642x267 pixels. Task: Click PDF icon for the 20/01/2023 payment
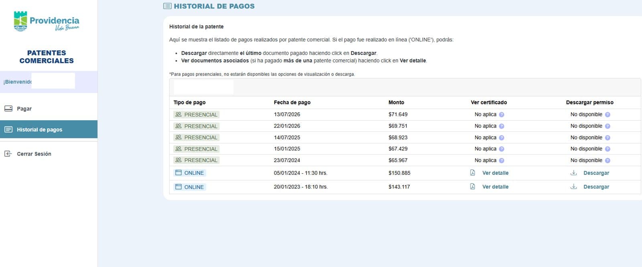tap(473, 186)
